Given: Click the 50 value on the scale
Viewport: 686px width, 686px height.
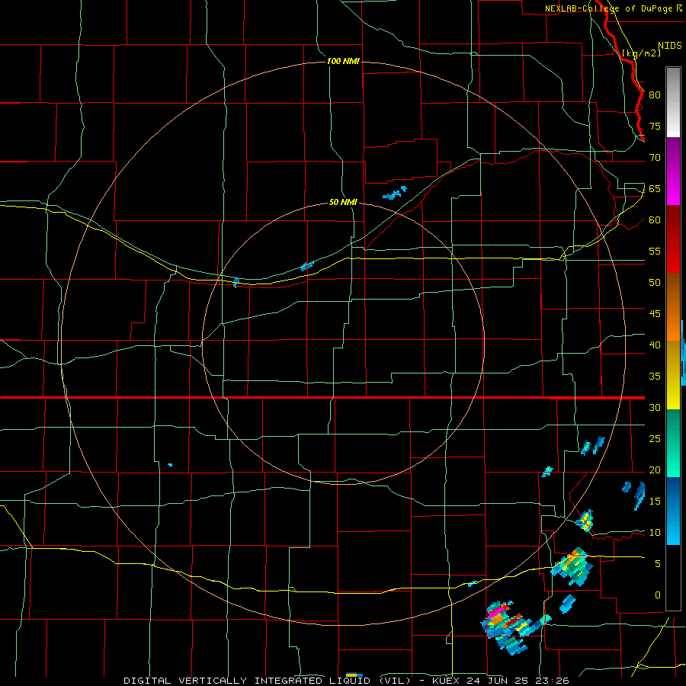Looking at the screenshot, I should [655, 283].
